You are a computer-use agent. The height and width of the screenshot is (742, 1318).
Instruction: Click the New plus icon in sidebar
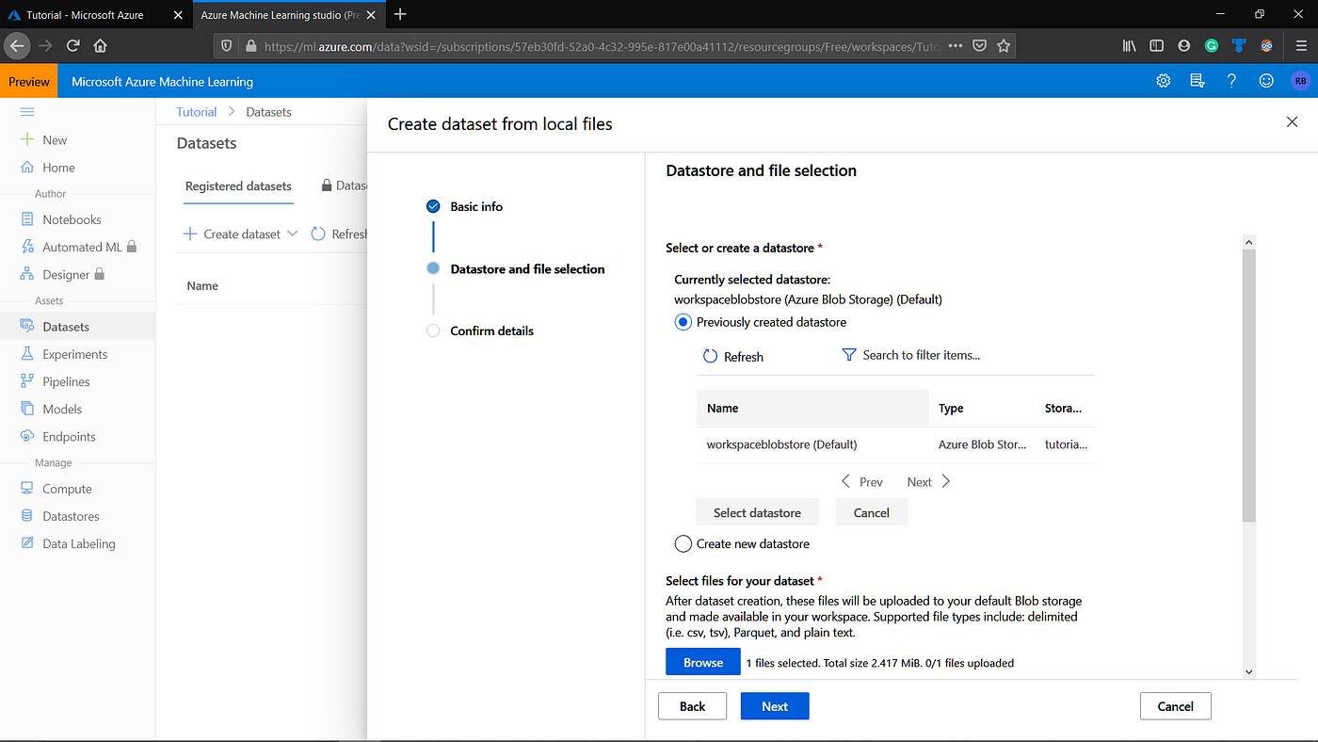click(x=27, y=139)
